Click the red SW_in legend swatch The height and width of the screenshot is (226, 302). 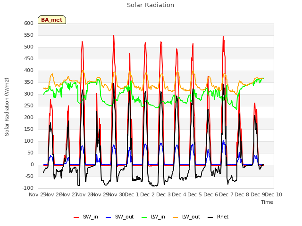[x=76, y=218]
